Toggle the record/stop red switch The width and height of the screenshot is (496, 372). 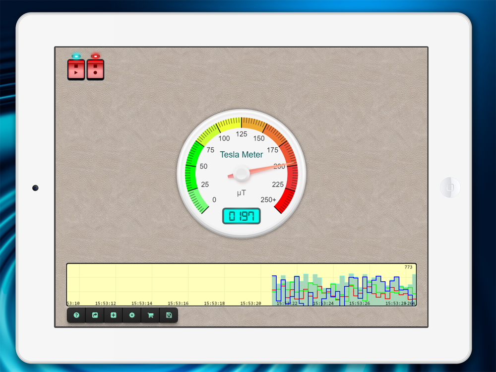95,69
